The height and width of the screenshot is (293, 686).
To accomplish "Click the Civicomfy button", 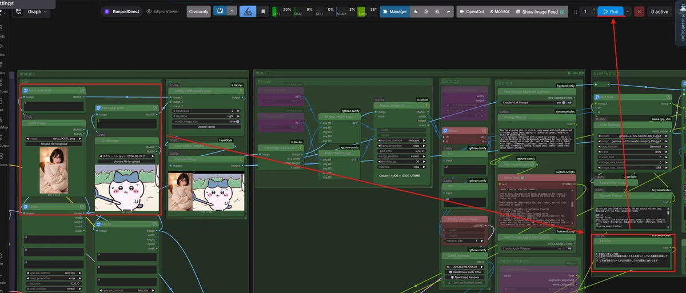I will click(198, 11).
